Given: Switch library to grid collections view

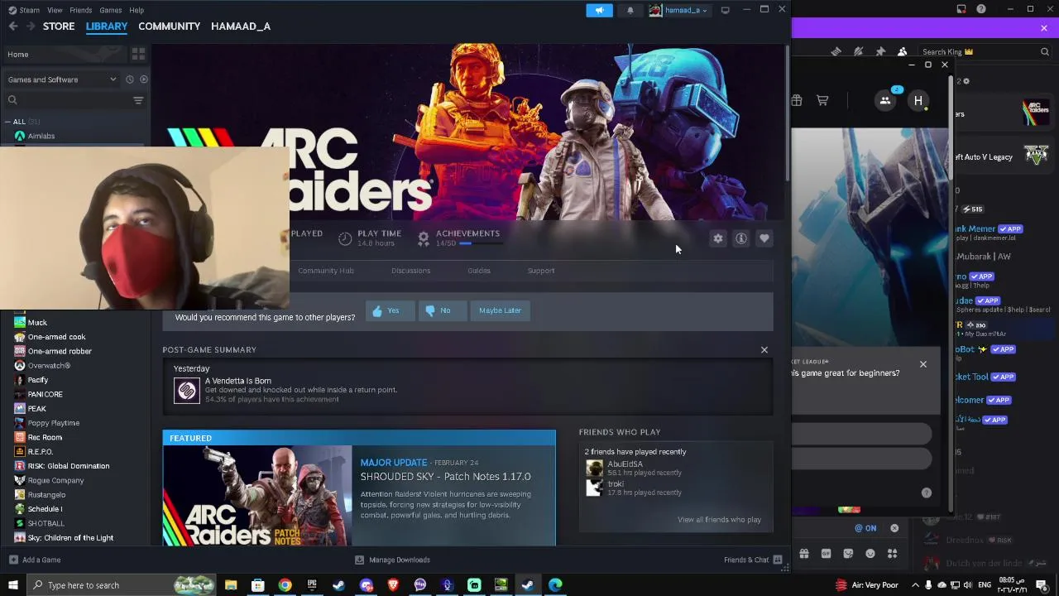Looking at the screenshot, I should [x=138, y=54].
